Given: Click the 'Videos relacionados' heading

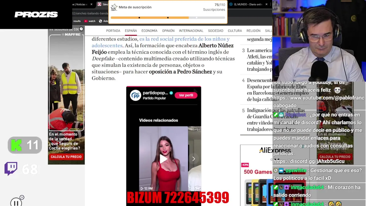Looking at the screenshot, I should (158, 120).
